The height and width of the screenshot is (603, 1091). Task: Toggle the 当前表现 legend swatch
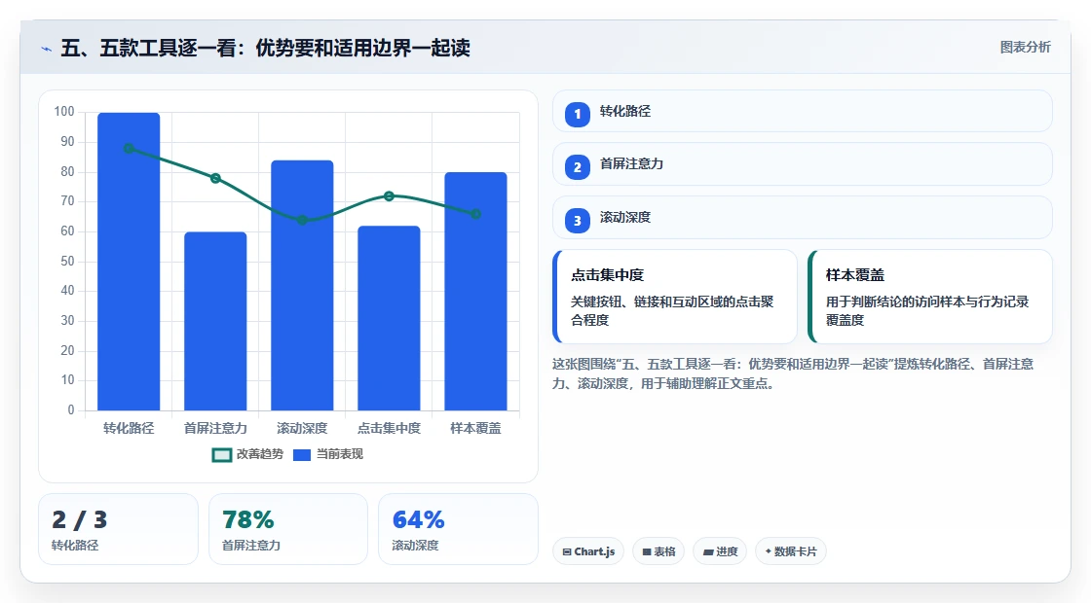pos(301,455)
